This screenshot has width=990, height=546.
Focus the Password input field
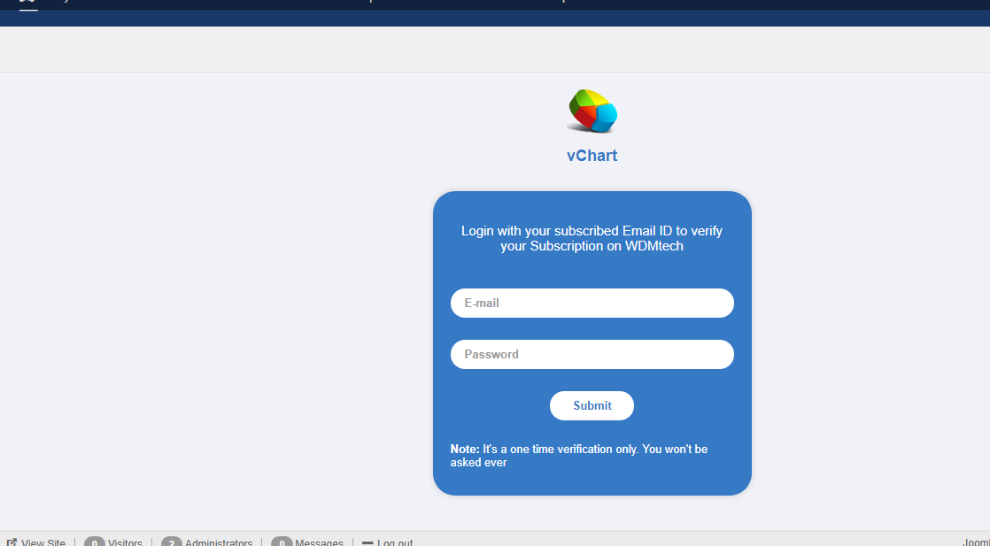592,354
